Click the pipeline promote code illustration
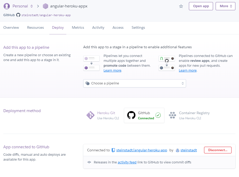 91,63
